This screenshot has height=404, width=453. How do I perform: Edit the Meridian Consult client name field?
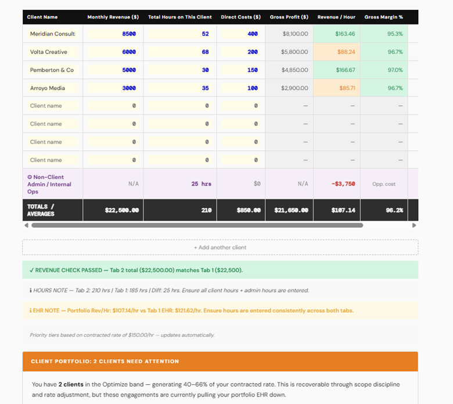pyautogui.click(x=53, y=34)
